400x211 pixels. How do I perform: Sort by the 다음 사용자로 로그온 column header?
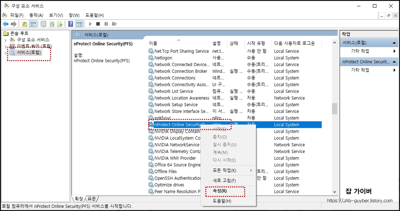(x=297, y=43)
